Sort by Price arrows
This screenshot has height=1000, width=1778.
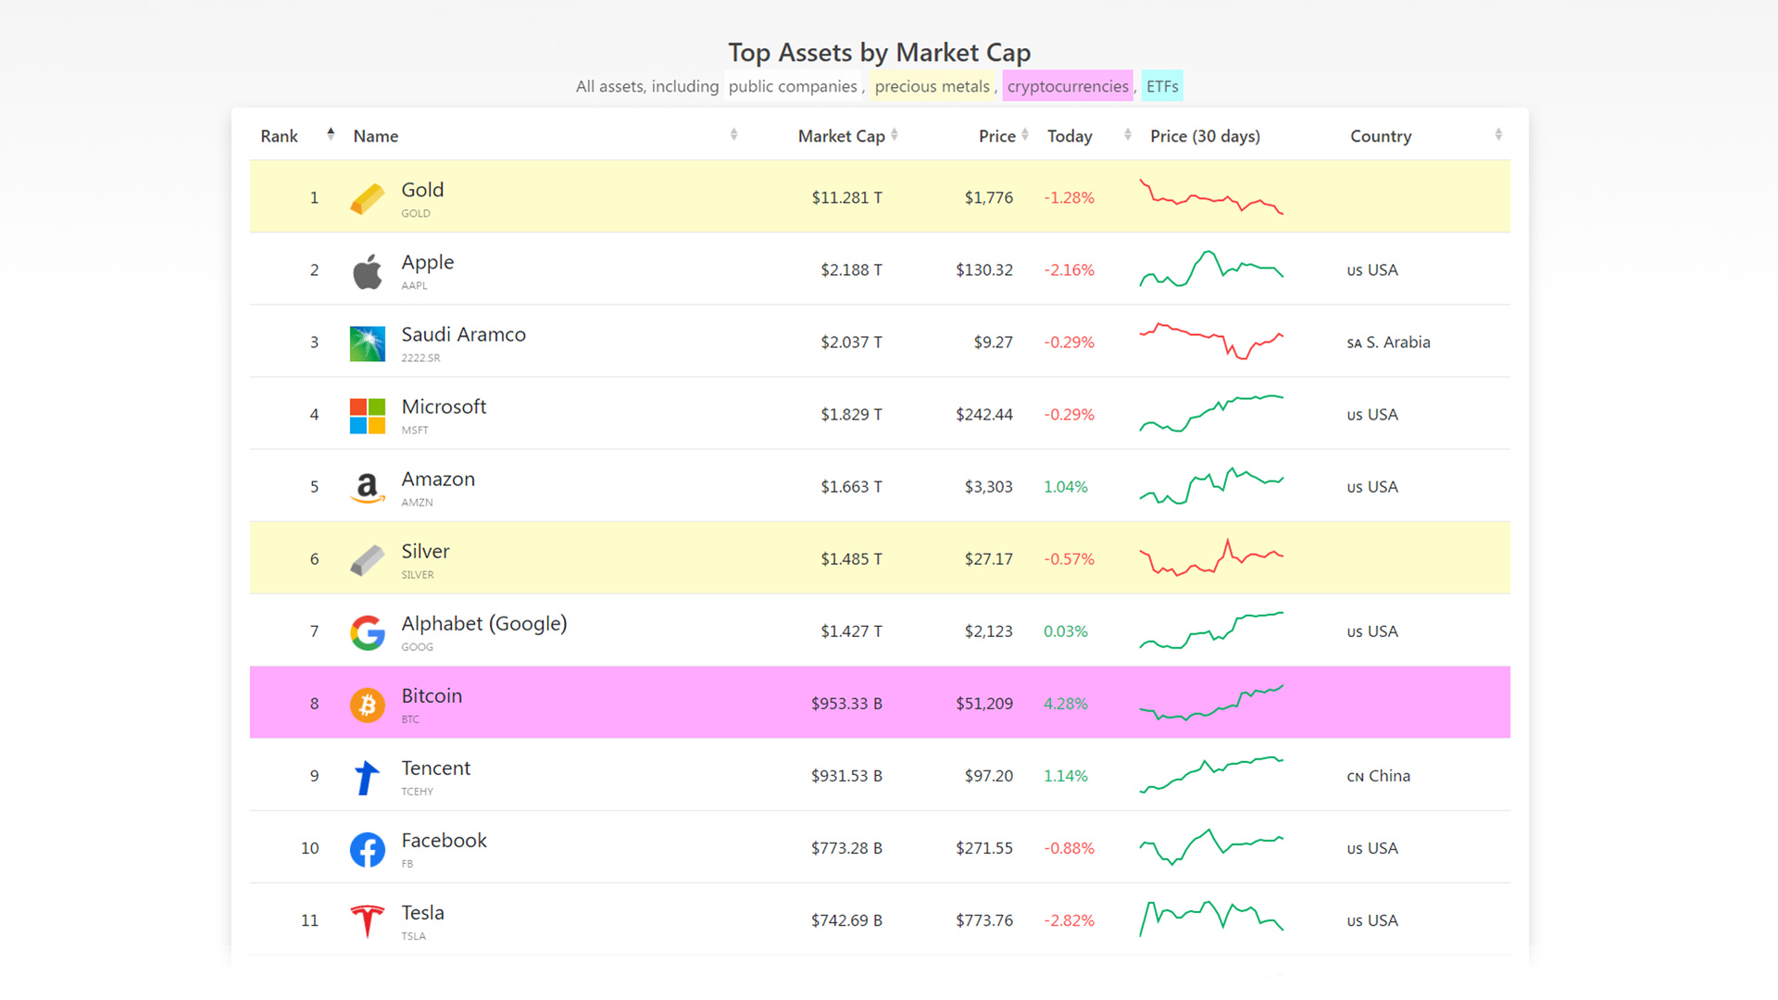coord(1025,134)
